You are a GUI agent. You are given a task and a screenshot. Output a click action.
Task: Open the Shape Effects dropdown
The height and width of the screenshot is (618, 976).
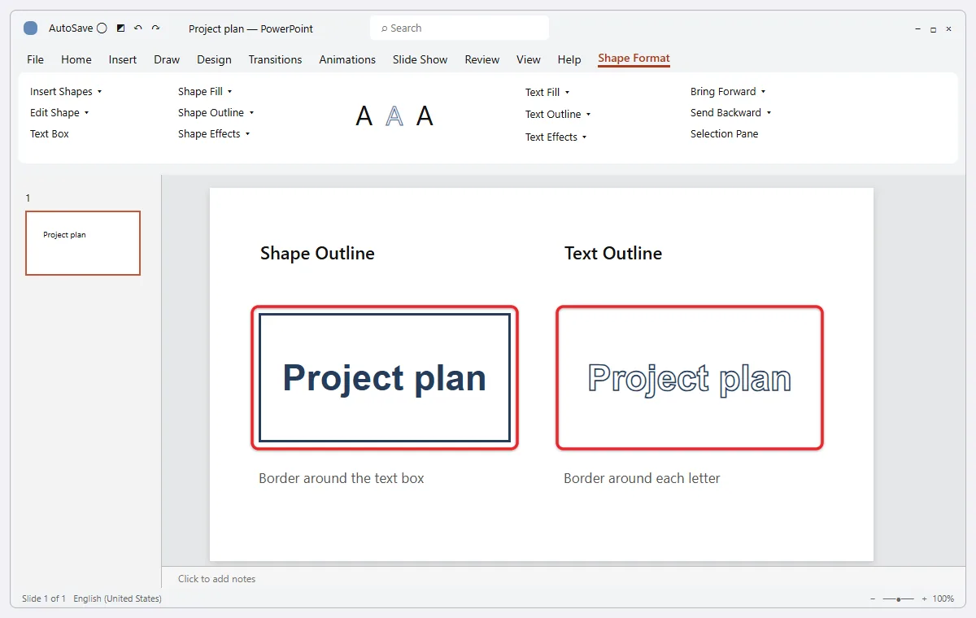[214, 134]
